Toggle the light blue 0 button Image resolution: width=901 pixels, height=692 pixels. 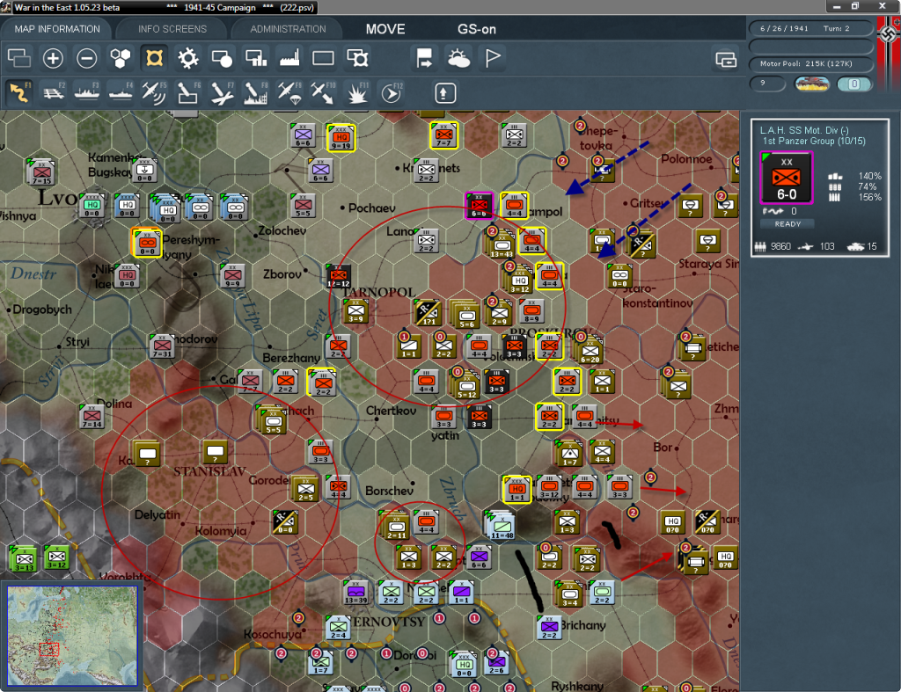[x=854, y=84]
